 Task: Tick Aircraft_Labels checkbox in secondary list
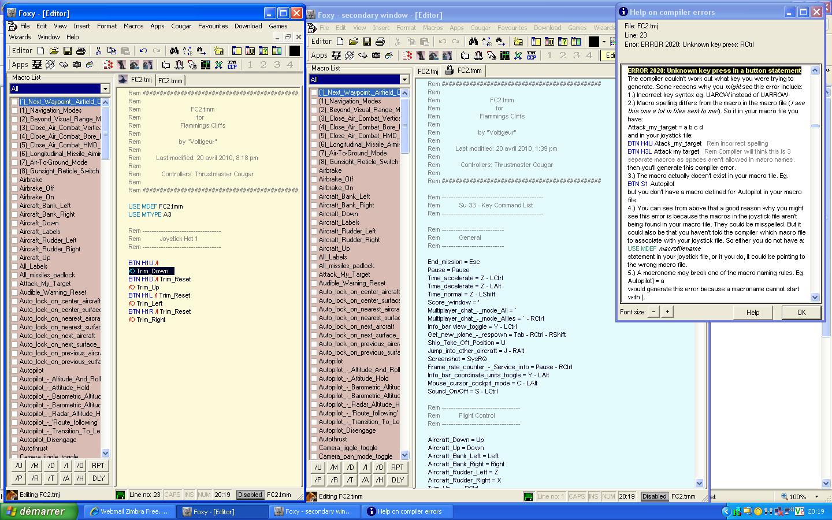314,222
